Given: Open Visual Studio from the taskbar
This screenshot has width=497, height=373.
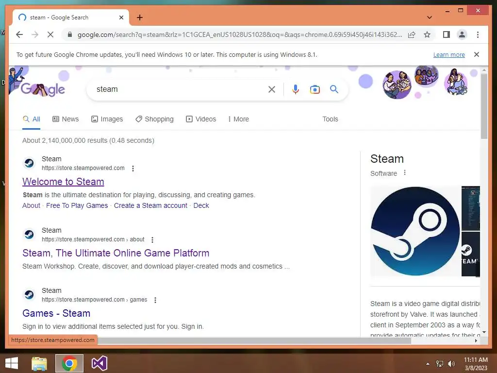Looking at the screenshot, I should pos(99,363).
